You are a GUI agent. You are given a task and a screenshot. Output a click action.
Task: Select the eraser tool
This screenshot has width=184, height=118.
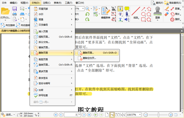coord(166,14)
